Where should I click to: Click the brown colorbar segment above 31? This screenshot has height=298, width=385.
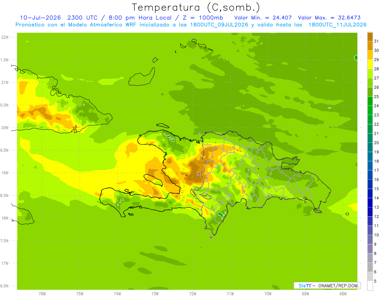click(370, 37)
